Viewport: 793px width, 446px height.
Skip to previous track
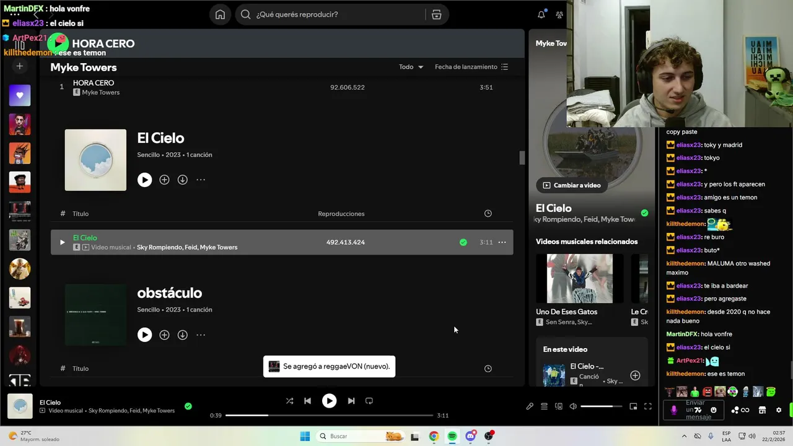click(x=307, y=401)
